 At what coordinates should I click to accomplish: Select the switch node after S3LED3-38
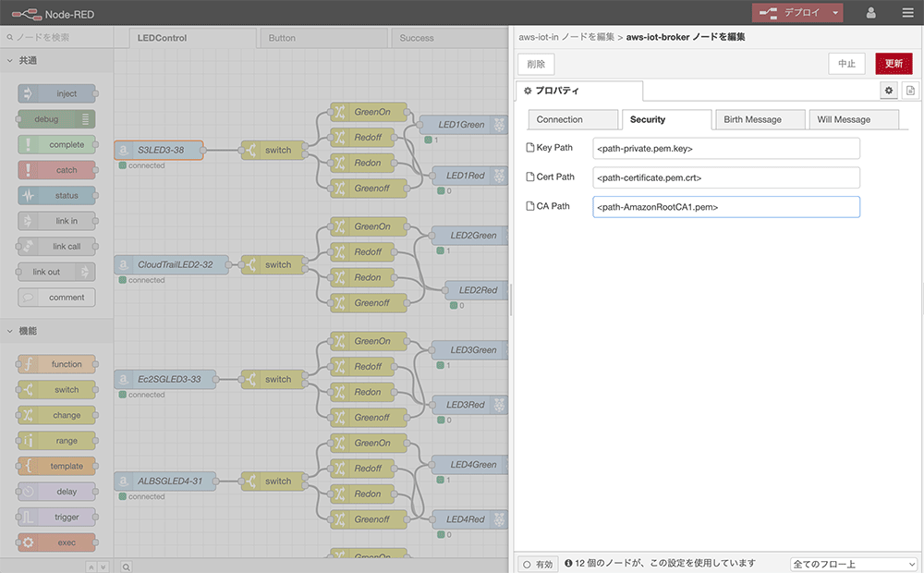pyautogui.click(x=274, y=150)
